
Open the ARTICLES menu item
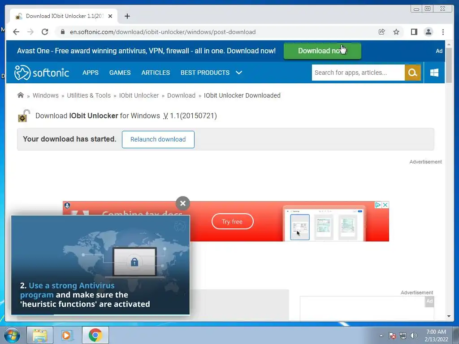tap(156, 73)
